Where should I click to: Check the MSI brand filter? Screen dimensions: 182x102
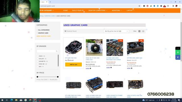click(38, 67)
